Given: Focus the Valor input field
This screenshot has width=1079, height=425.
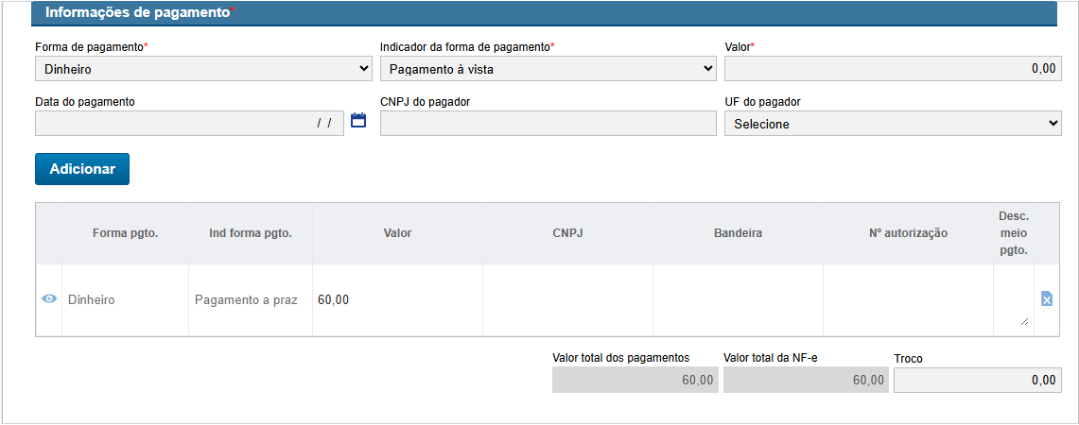Looking at the screenshot, I should point(893,68).
